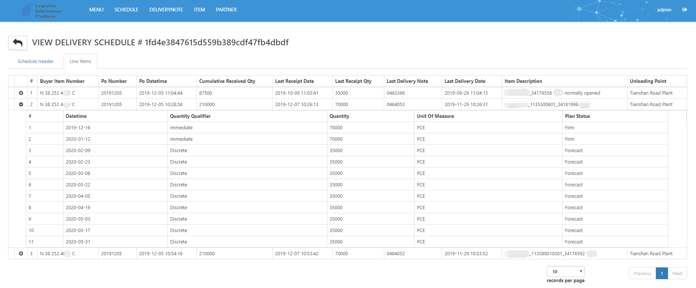This screenshot has width=696, height=288.
Task: Expand line item row 3
Action: click(x=21, y=254)
